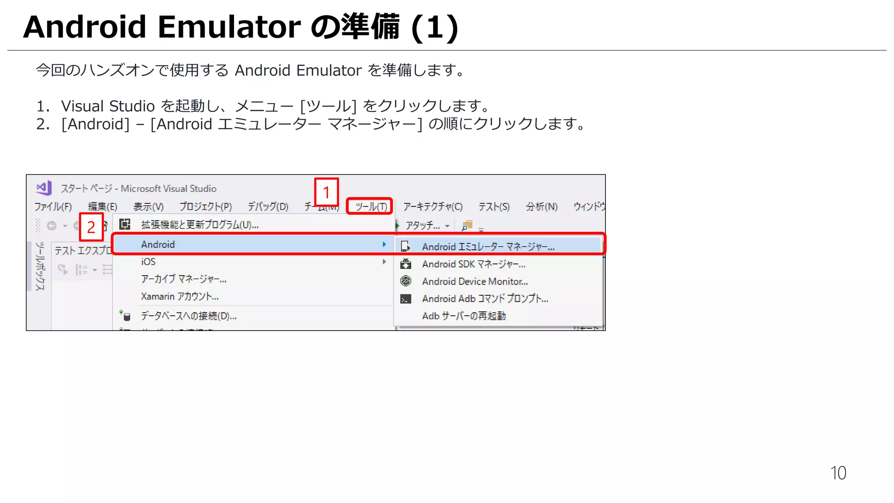Open Android SDK マネージャー...
894x503 pixels.
pyautogui.click(x=499, y=264)
